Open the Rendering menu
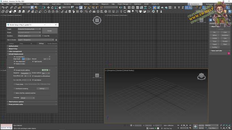Viewport: 232px width, 130px height. coord(67,4)
